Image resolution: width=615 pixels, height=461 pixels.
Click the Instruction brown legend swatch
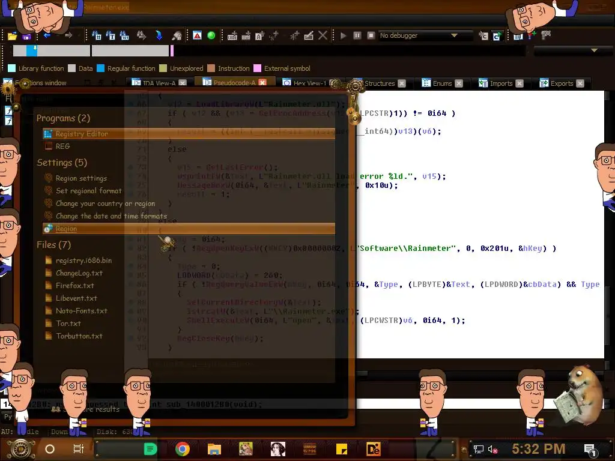[x=211, y=68]
